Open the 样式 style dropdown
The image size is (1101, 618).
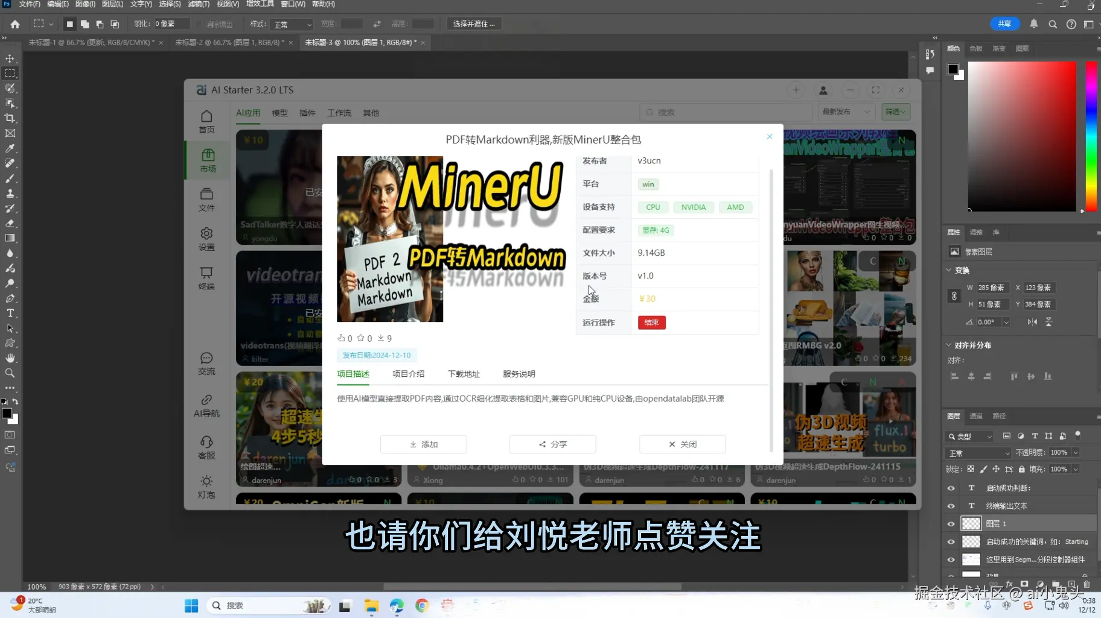[x=292, y=24]
